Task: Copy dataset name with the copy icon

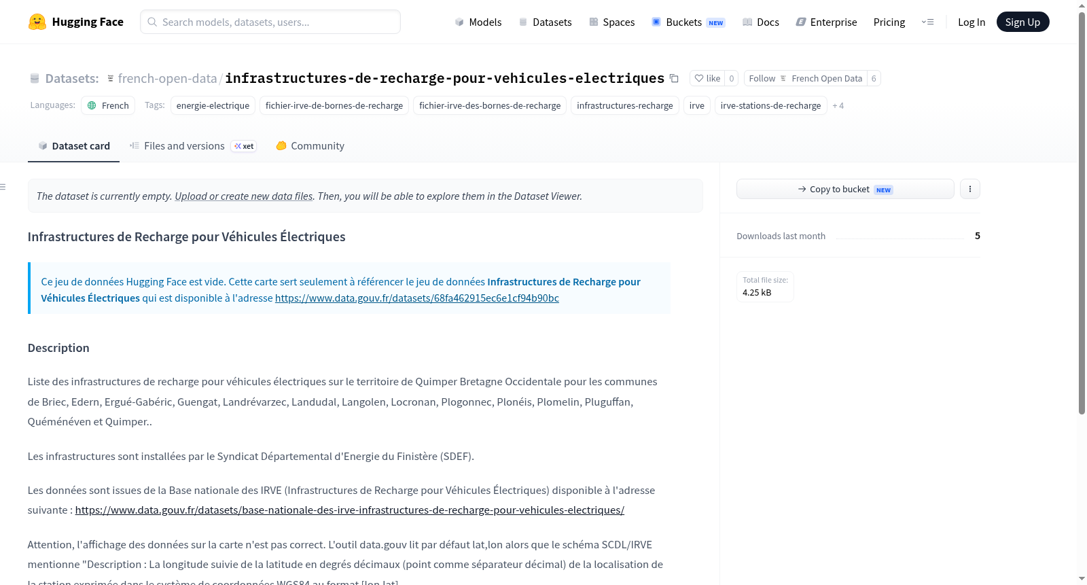Action: point(674,78)
